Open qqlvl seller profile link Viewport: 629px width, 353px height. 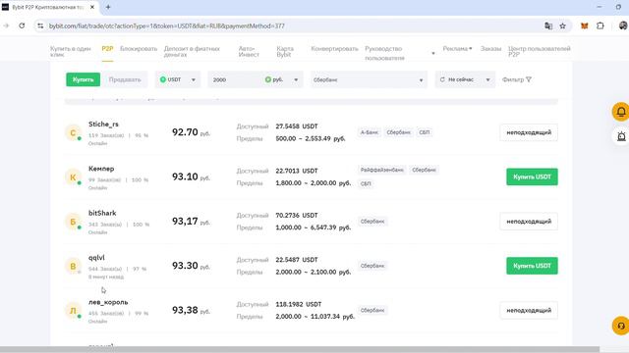(x=96, y=257)
